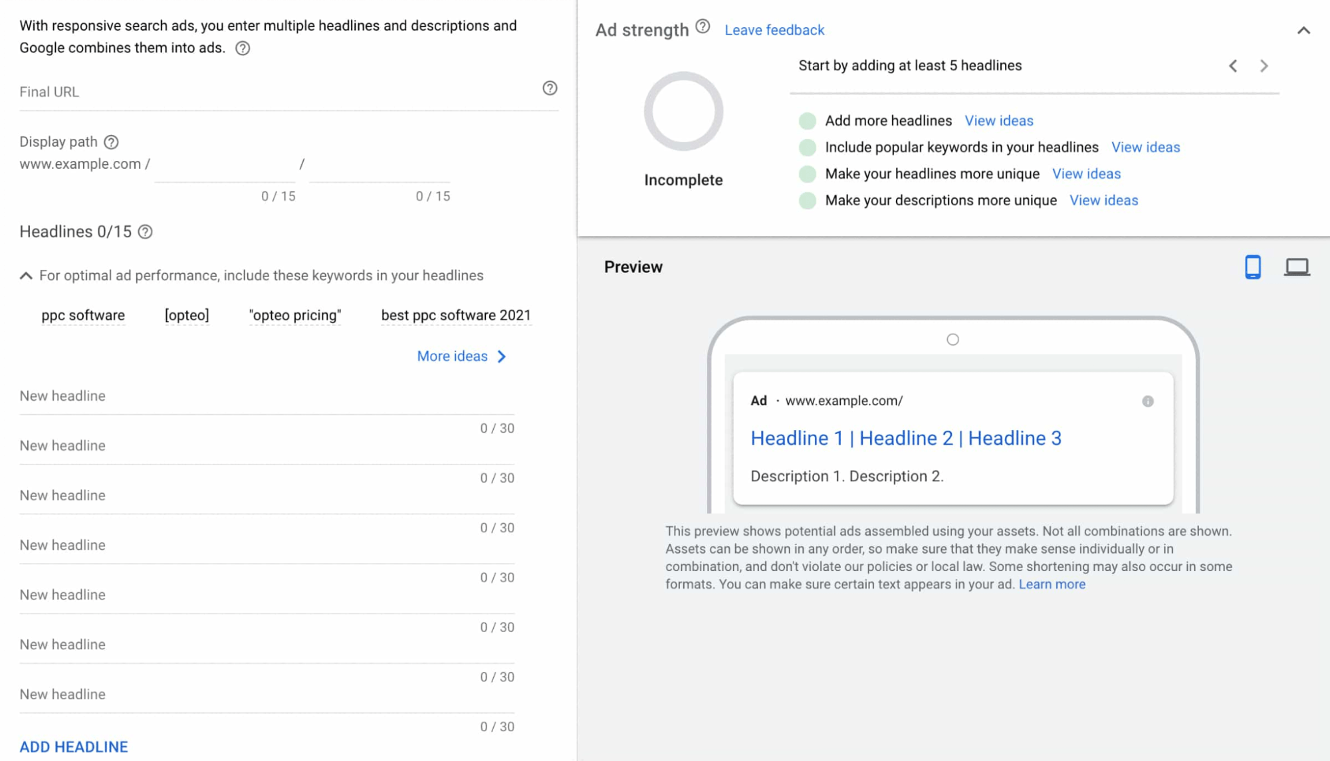This screenshot has height=761, width=1330.
Task: Collapse the keyword suggestions section
Action: [27, 275]
